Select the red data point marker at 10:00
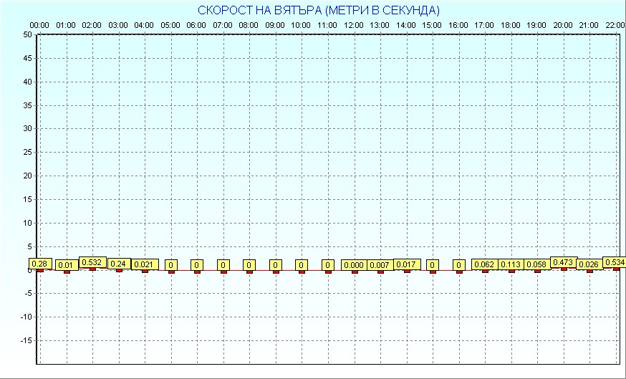The image size is (626, 379). click(302, 271)
